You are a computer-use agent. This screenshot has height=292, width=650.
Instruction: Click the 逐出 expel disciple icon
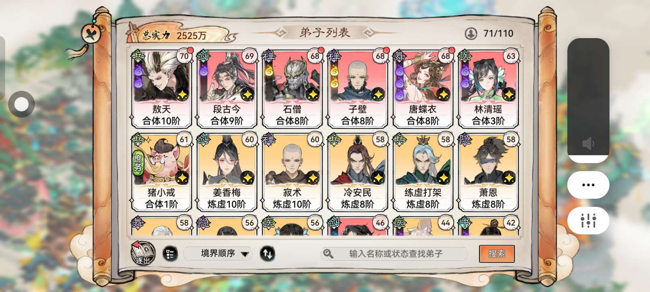pyautogui.click(x=143, y=253)
